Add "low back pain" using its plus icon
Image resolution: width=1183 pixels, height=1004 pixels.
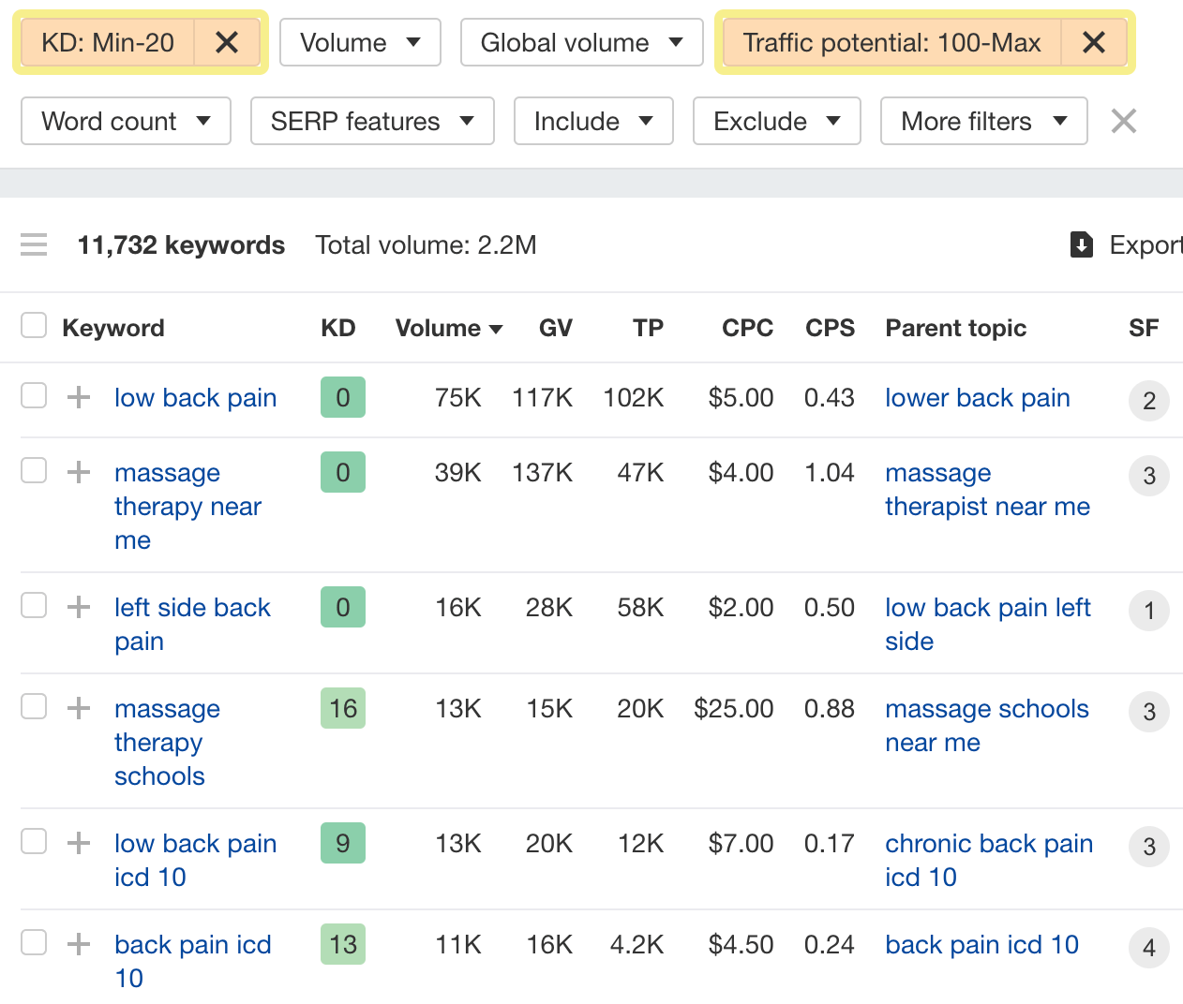(77, 396)
